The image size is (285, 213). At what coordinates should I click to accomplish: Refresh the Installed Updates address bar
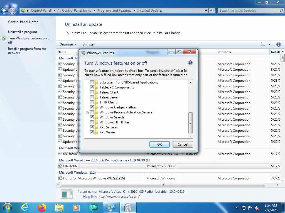tap(212, 11)
